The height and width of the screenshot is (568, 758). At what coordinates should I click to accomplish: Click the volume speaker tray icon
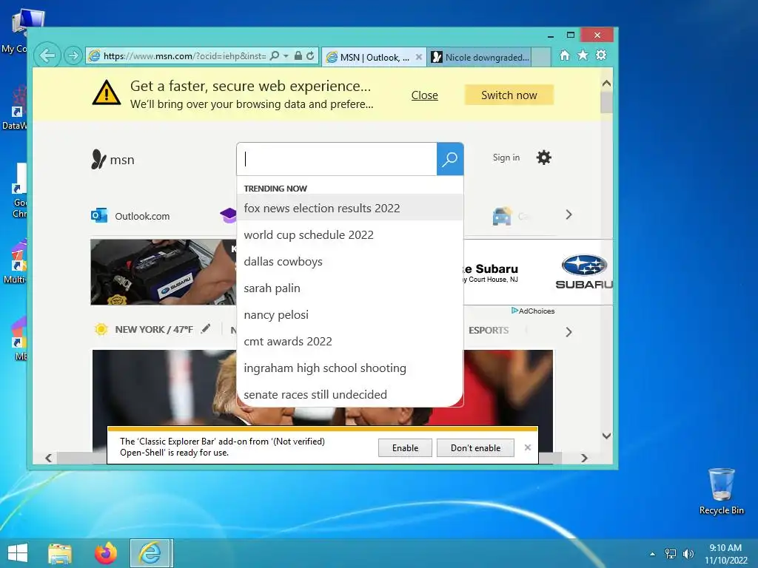pyautogui.click(x=688, y=553)
